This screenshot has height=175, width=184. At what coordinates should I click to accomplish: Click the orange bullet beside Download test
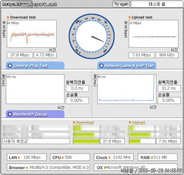(8, 17)
